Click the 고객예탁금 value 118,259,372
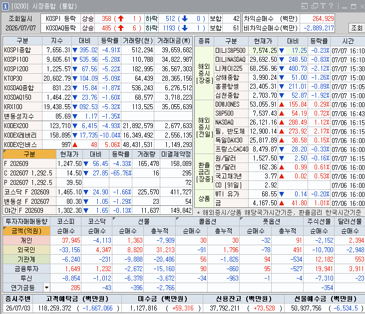The height and width of the screenshot is (314, 365). (55, 308)
